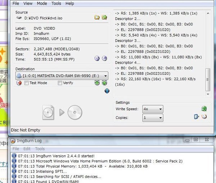This screenshot has width=216, height=183.
Task: Click the info panel scrollbar thumb
Action: click(208, 80)
